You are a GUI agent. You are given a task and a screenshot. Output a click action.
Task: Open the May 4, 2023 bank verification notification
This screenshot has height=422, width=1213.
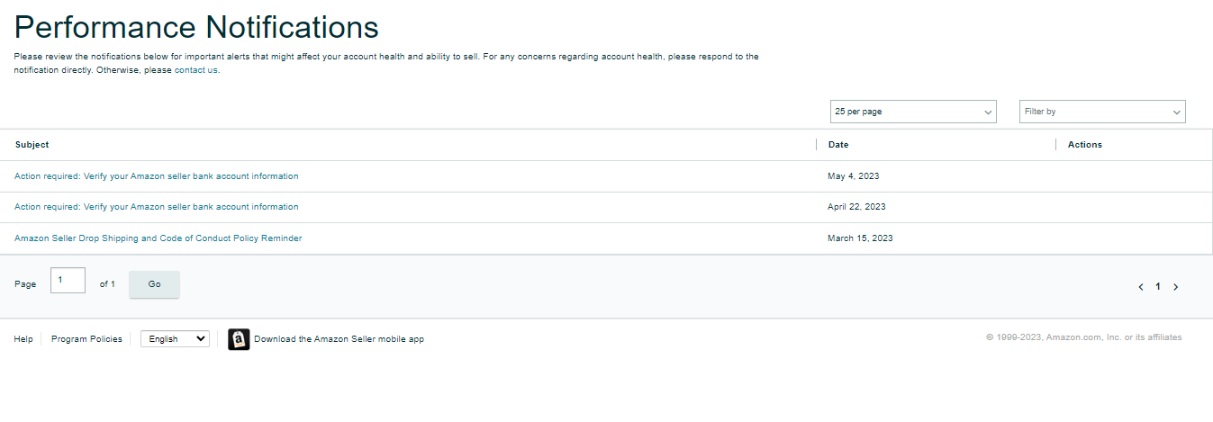(x=157, y=176)
